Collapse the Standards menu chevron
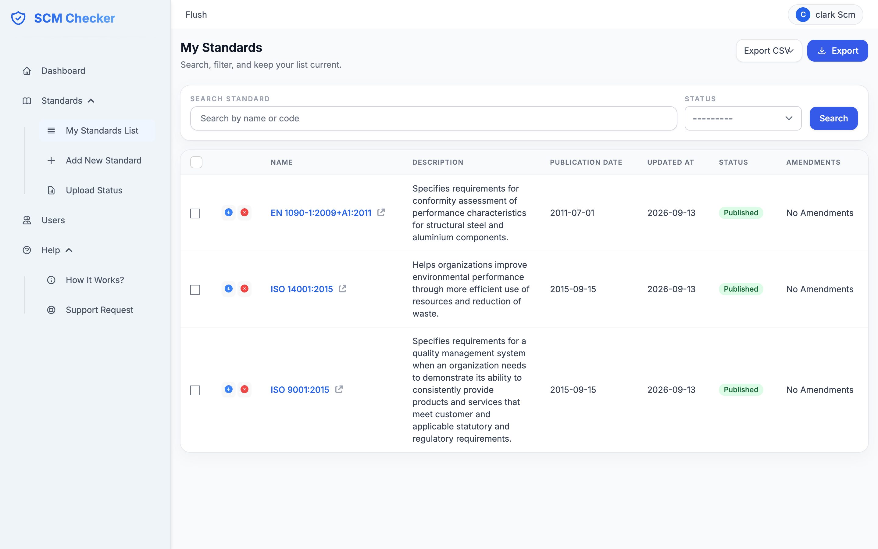This screenshot has width=878, height=549. (x=91, y=101)
